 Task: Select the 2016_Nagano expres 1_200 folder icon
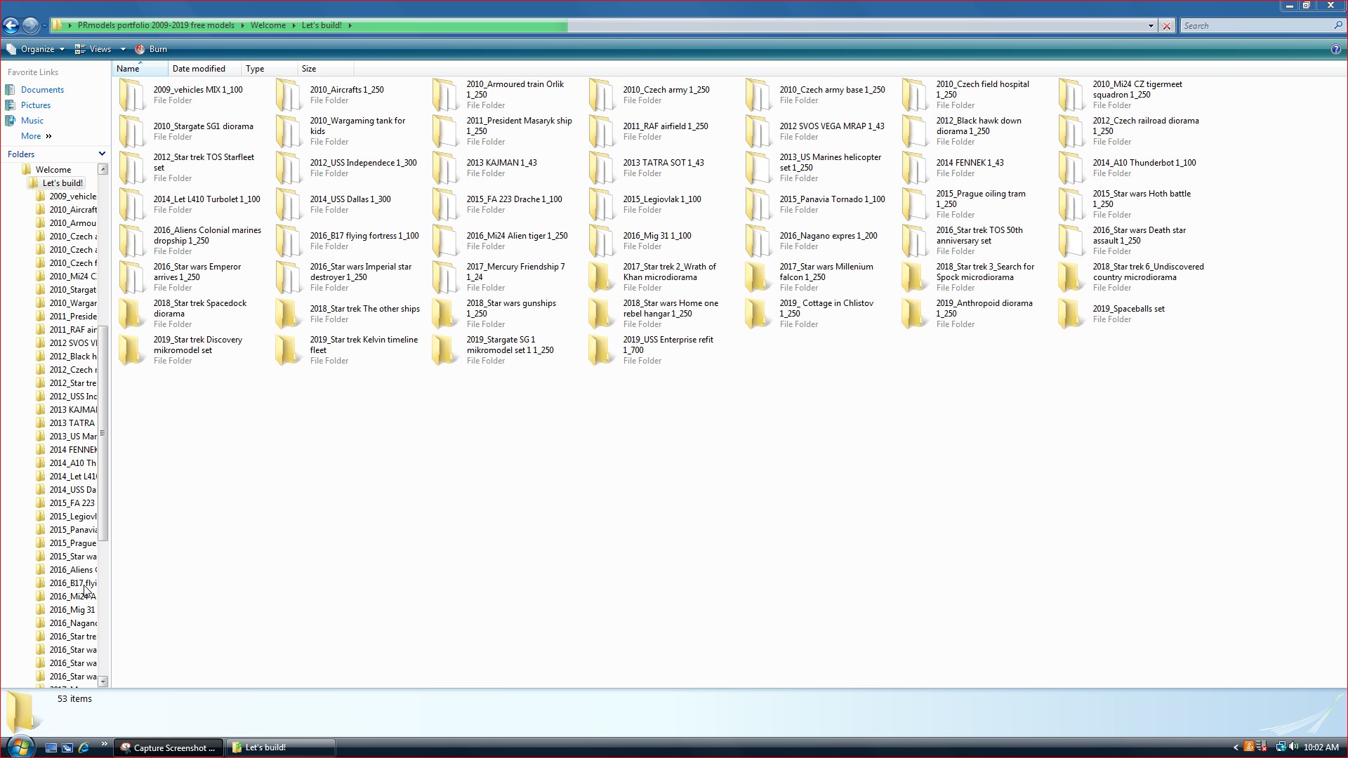[759, 241]
